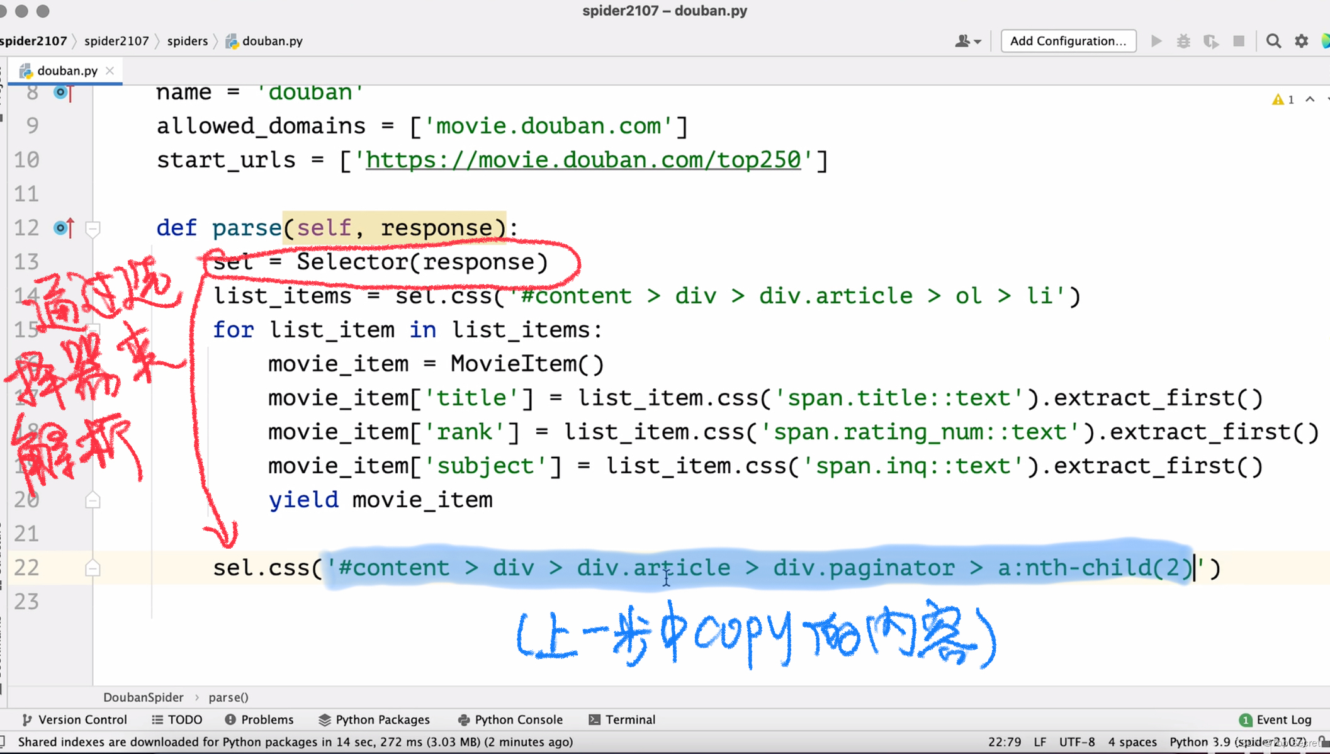
Task: Click the Stop square icon
Action: (1239, 42)
